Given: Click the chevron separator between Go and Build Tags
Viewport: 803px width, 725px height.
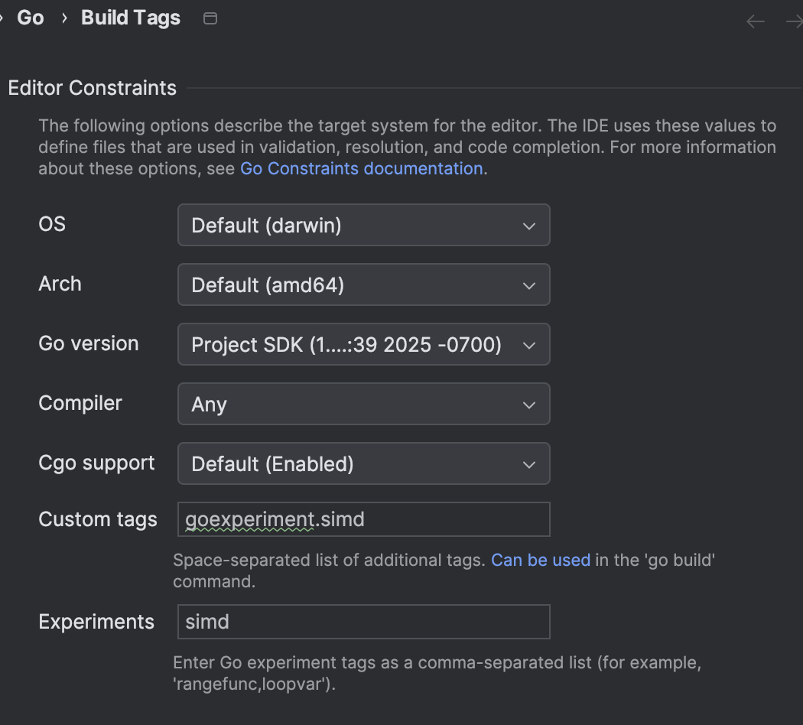Looking at the screenshot, I should [64, 19].
